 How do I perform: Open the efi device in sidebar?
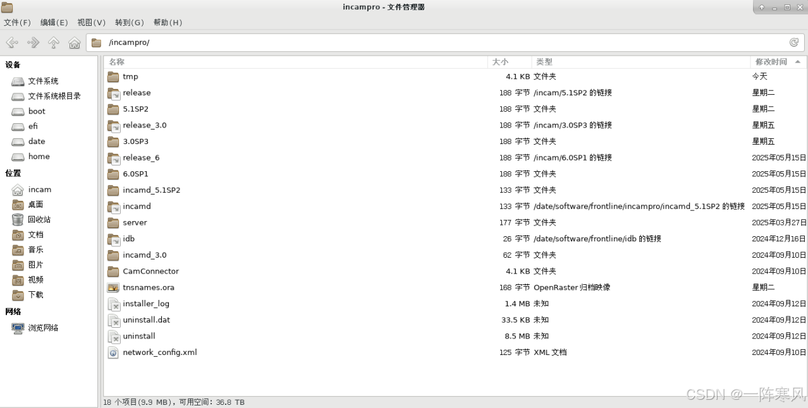point(33,126)
